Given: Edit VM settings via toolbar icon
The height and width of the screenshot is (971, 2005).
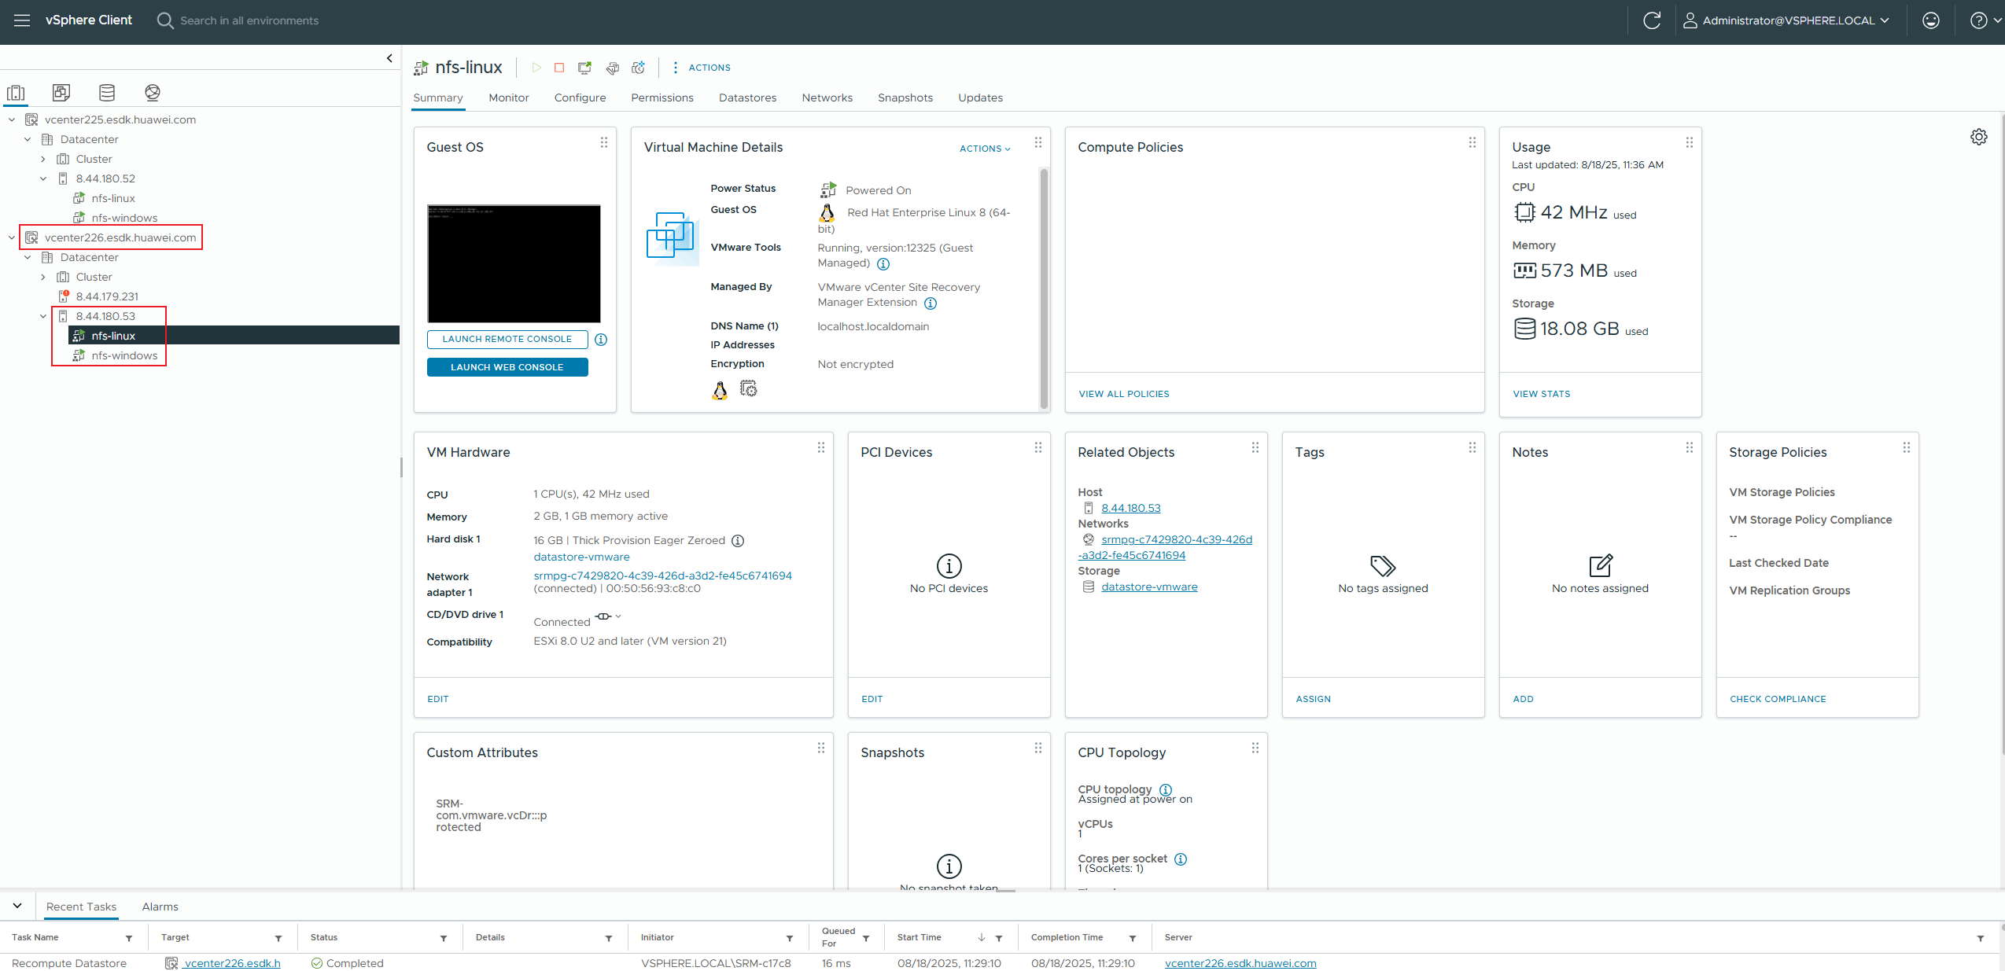Looking at the screenshot, I should (x=612, y=68).
